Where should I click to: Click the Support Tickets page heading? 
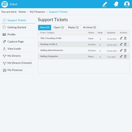tap(53, 20)
